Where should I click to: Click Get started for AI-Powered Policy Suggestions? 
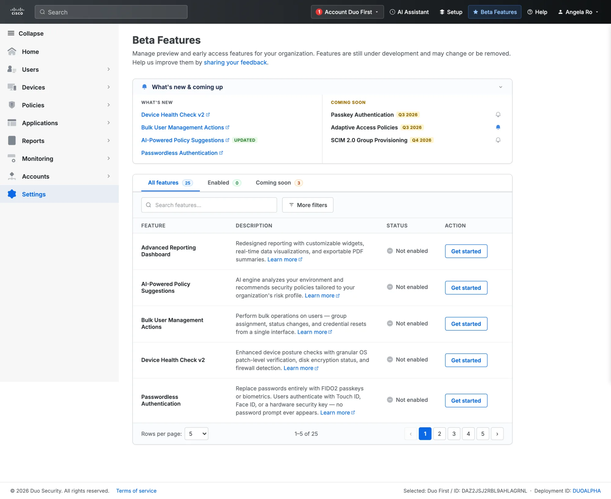(x=466, y=288)
